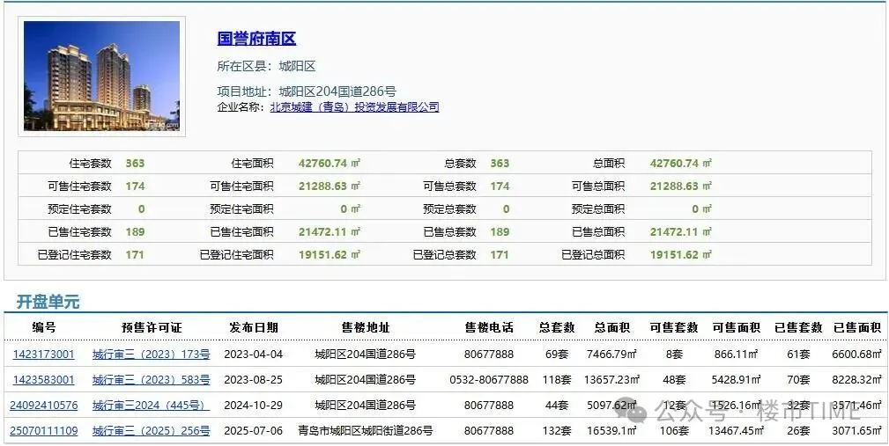Click the 26套 sold units cell

798,431
